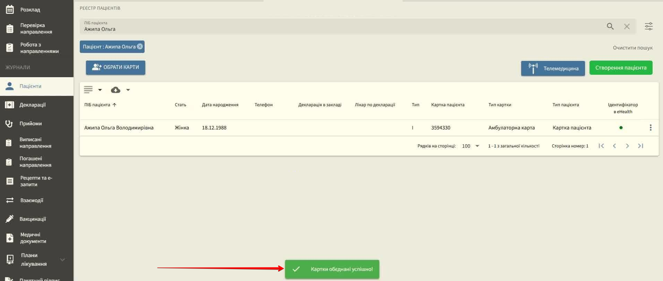This screenshot has width=663, height=281.
Task: Open Погашені направлення journal
Action: point(37,162)
